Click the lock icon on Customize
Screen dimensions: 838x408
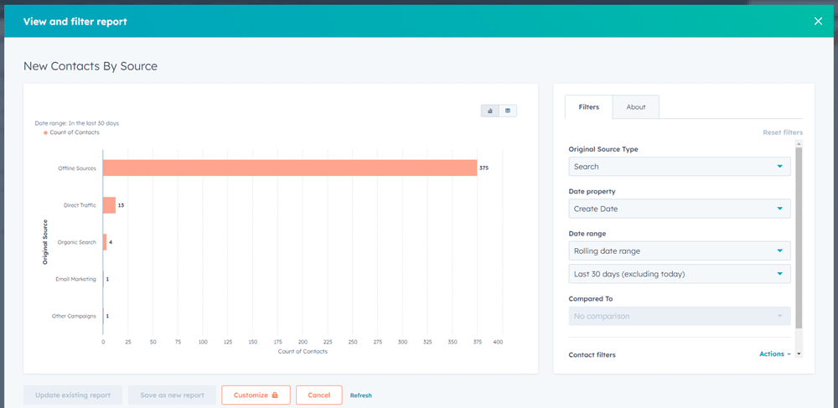(x=275, y=395)
